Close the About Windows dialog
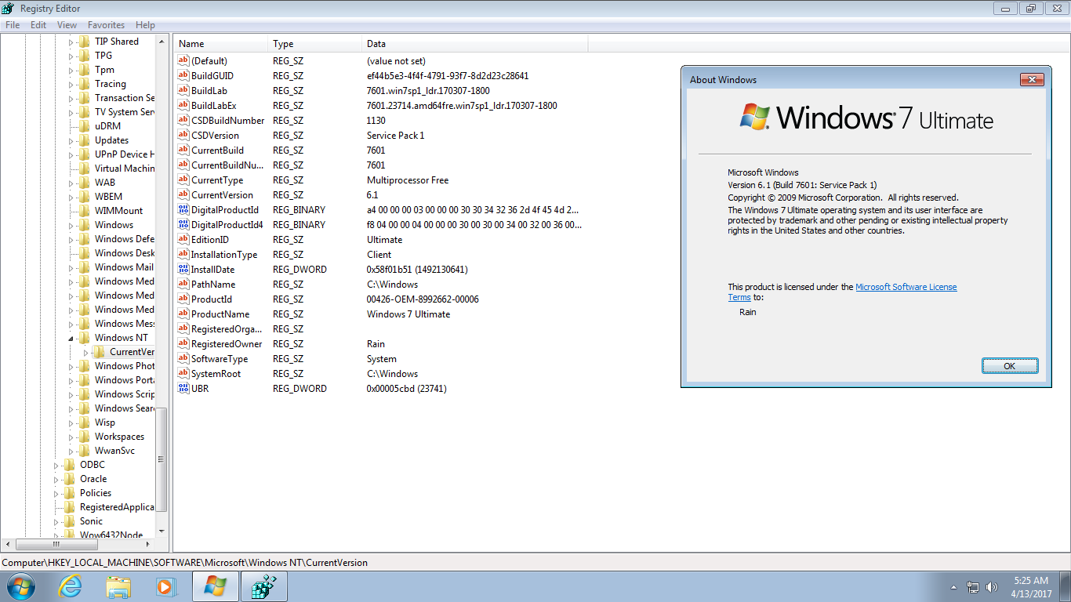 (1031, 80)
